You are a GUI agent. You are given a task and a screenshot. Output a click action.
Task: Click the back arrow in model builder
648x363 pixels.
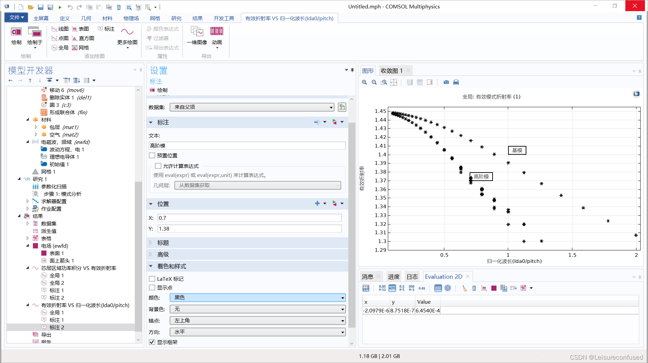tap(10, 81)
